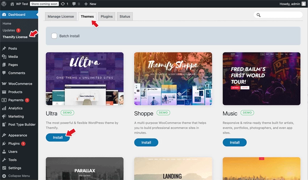308x180 pixels.
Task: Click the Comments icon in sidebar
Action: [4, 73]
